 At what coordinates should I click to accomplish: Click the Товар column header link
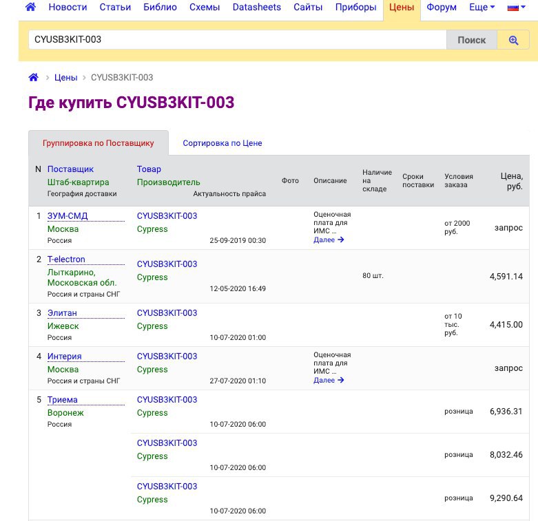(149, 169)
